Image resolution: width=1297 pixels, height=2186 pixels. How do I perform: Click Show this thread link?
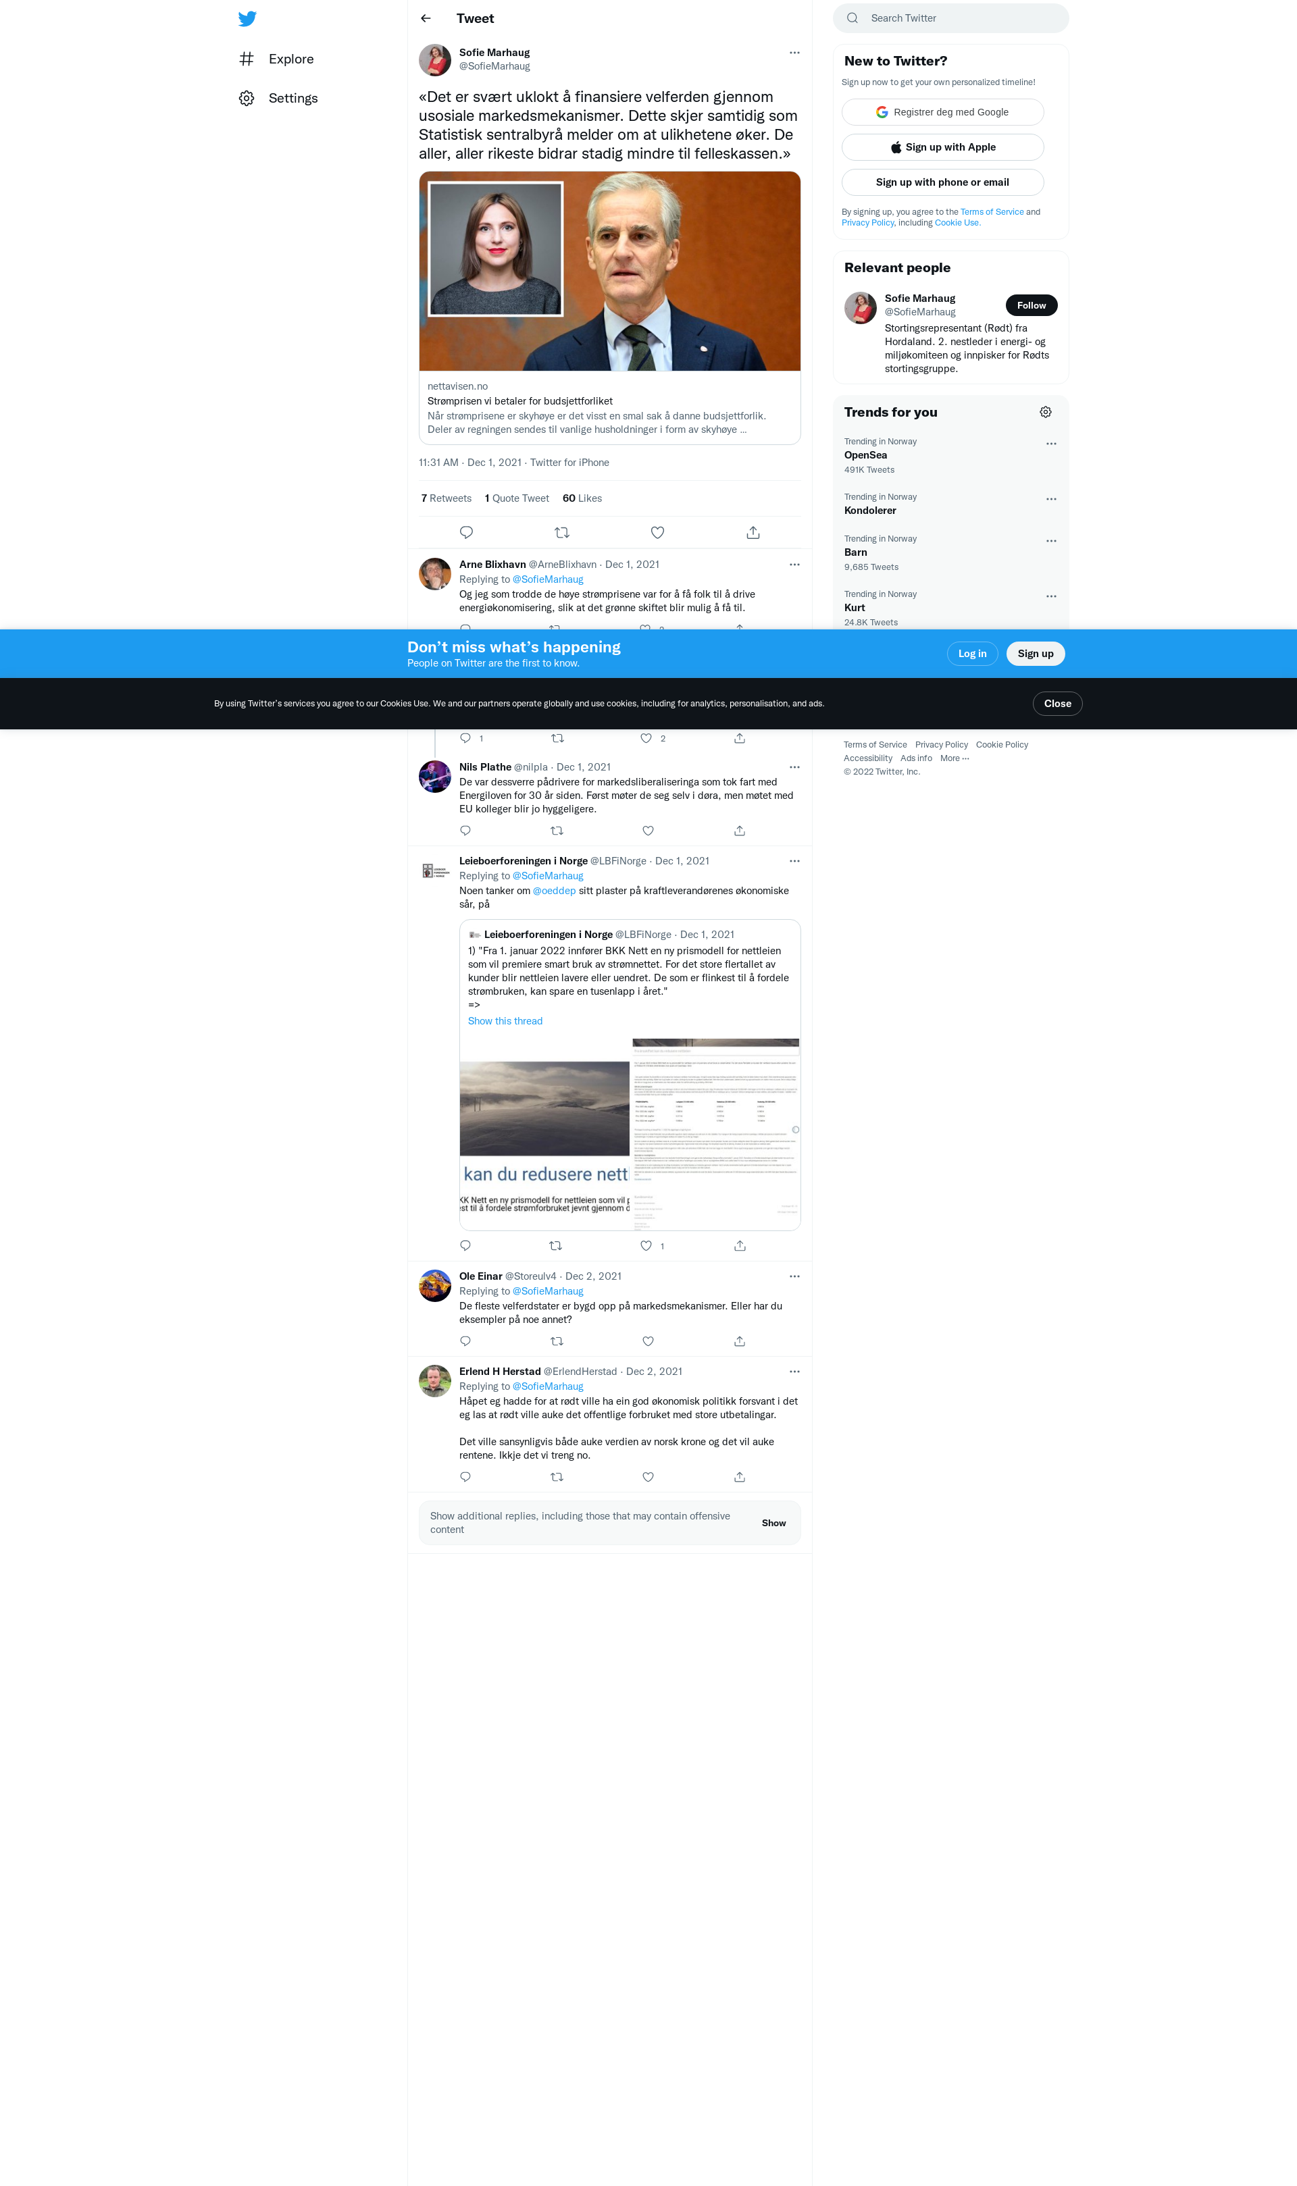505,1021
